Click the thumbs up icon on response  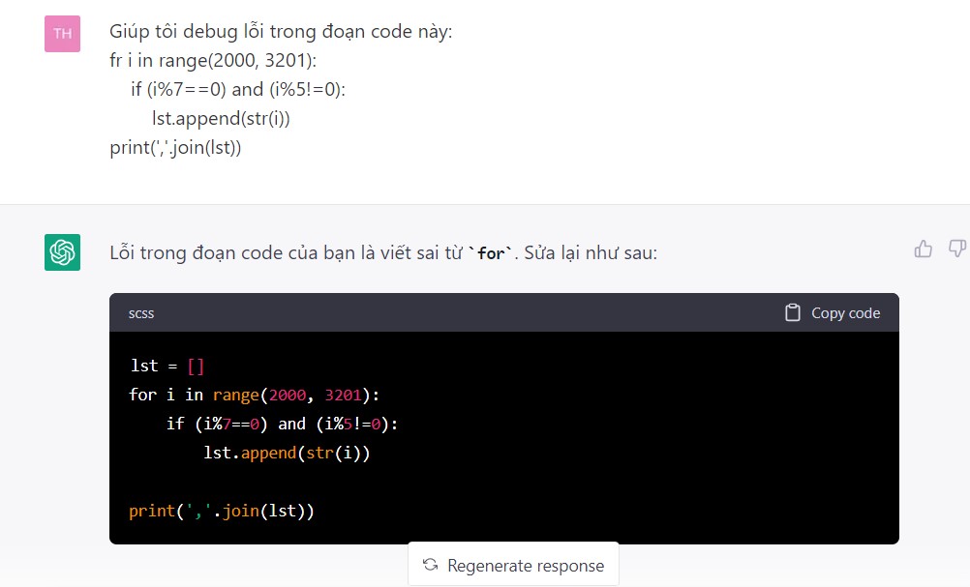coord(924,249)
